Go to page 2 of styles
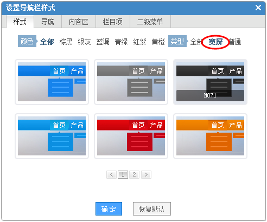267x222 pixels. [134, 174]
